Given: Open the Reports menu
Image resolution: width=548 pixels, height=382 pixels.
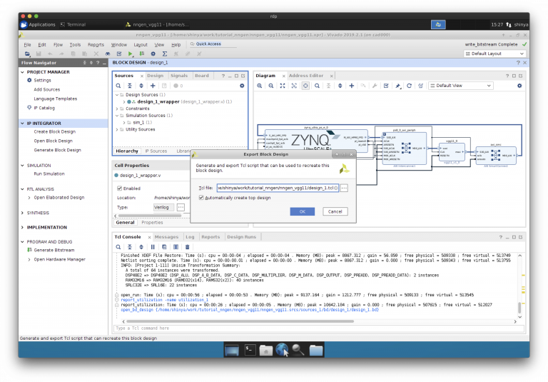Looking at the screenshot, I should click(96, 44).
